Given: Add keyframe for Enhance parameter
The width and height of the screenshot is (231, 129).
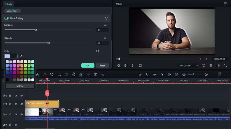Looking at the screenshot, I should pos(105,25).
